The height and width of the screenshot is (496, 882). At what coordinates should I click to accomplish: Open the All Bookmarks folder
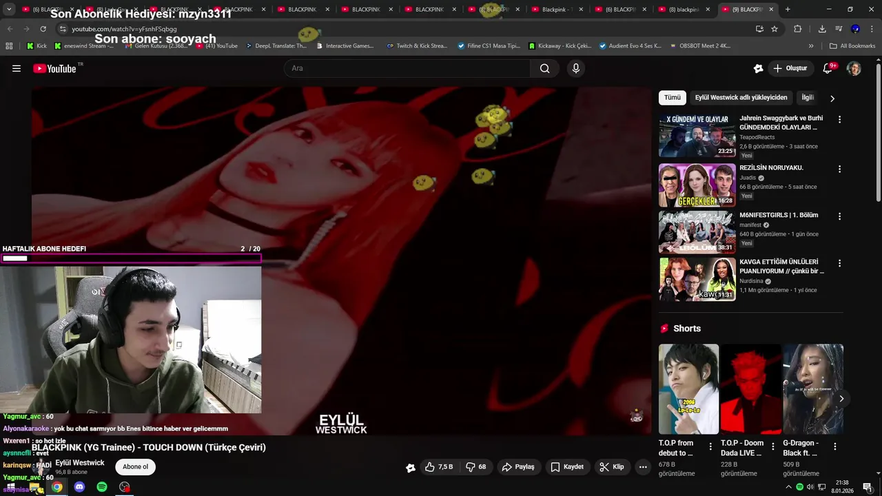pyautogui.click(x=852, y=46)
